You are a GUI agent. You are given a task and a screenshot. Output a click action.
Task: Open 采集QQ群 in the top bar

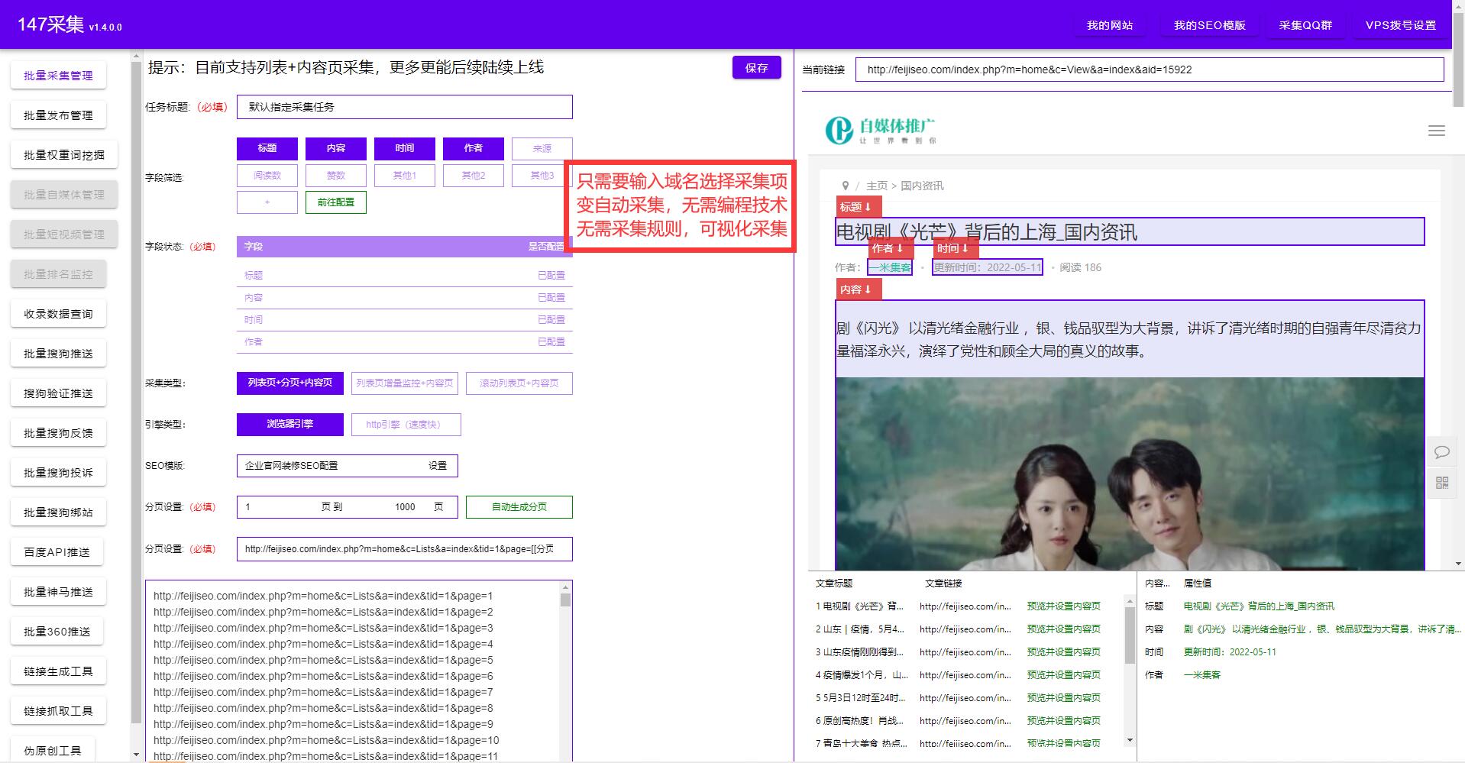[1305, 24]
